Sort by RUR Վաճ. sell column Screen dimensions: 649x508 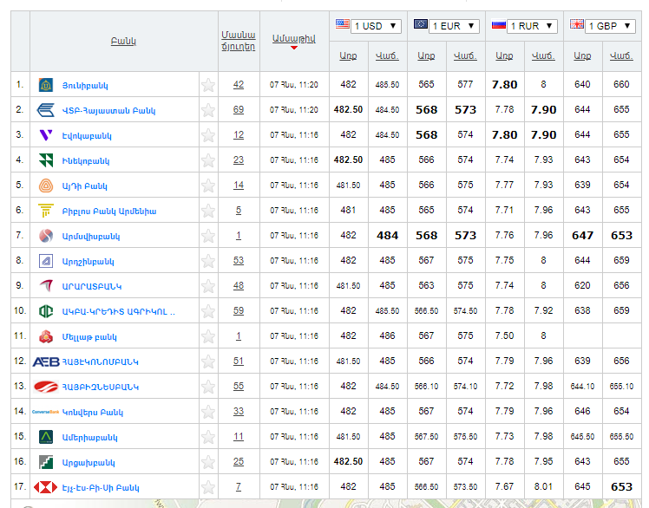pyautogui.click(x=543, y=55)
